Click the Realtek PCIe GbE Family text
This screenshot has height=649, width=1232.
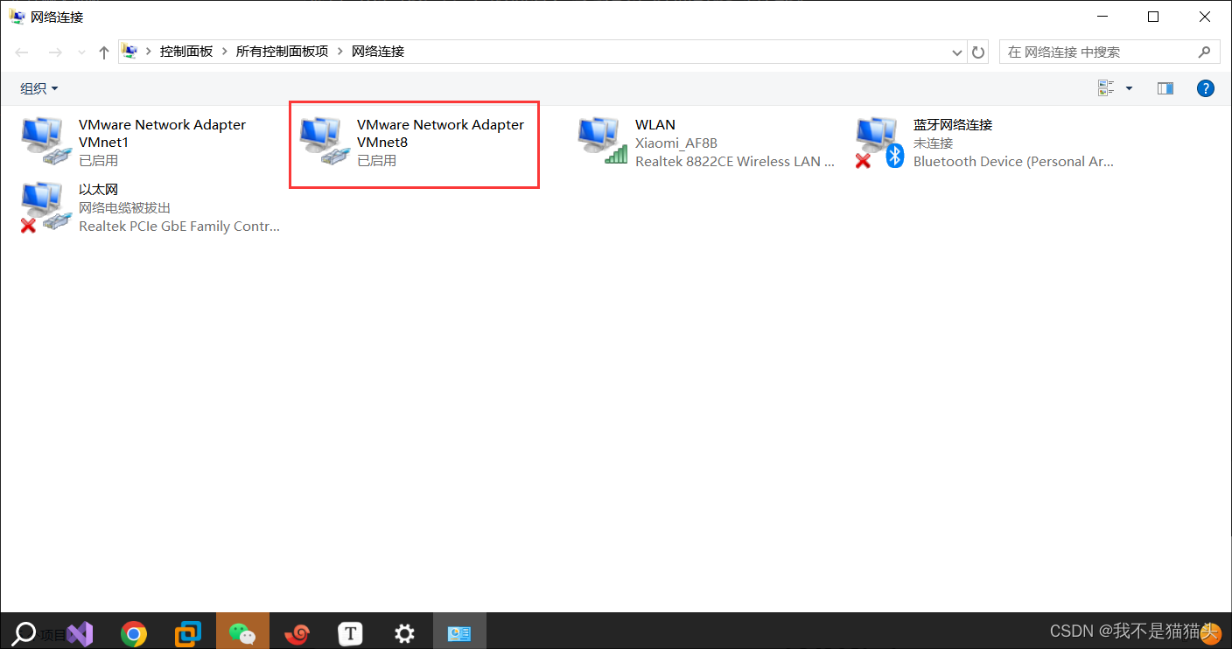pos(179,226)
